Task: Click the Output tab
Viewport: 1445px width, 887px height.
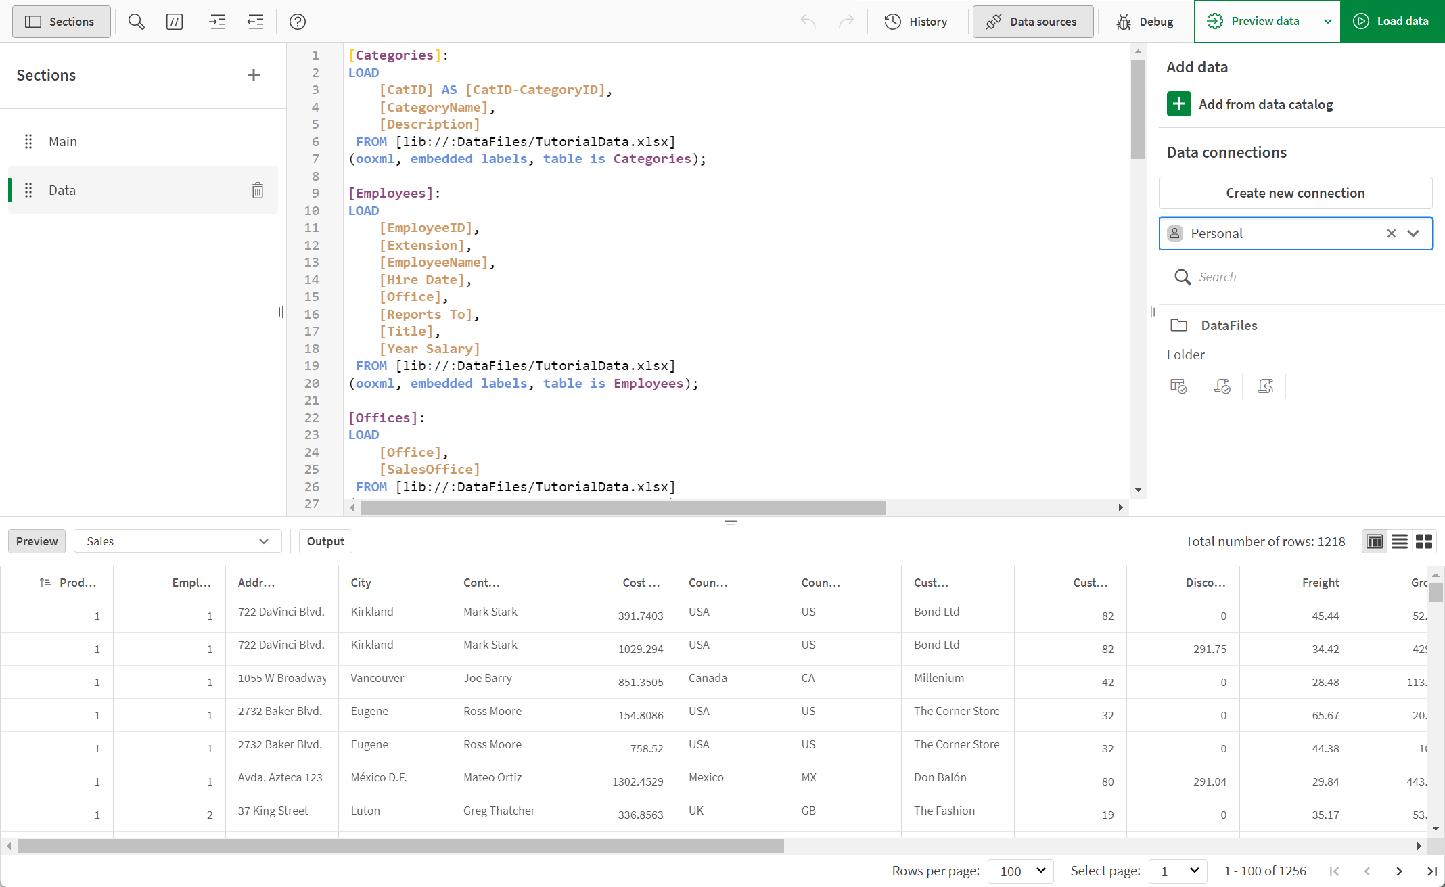Action: [x=325, y=541]
